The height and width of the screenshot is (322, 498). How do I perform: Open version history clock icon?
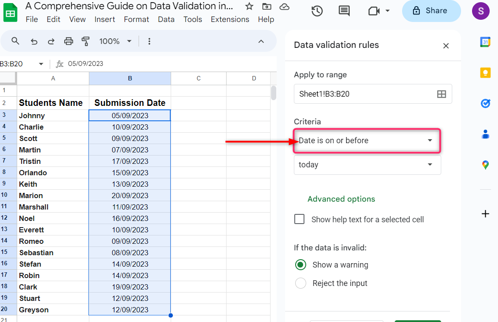tap(317, 11)
